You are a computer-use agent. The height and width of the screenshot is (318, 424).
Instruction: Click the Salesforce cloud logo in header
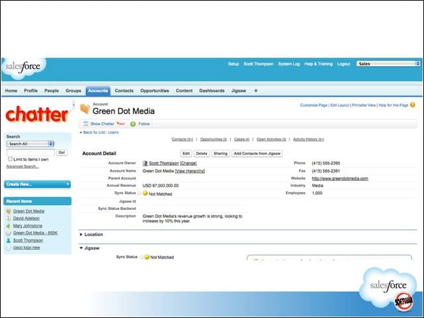point(24,68)
